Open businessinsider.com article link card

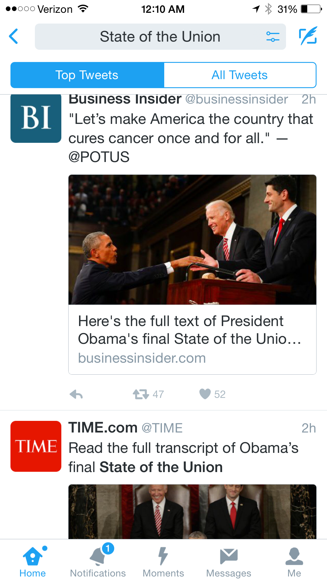192,339
